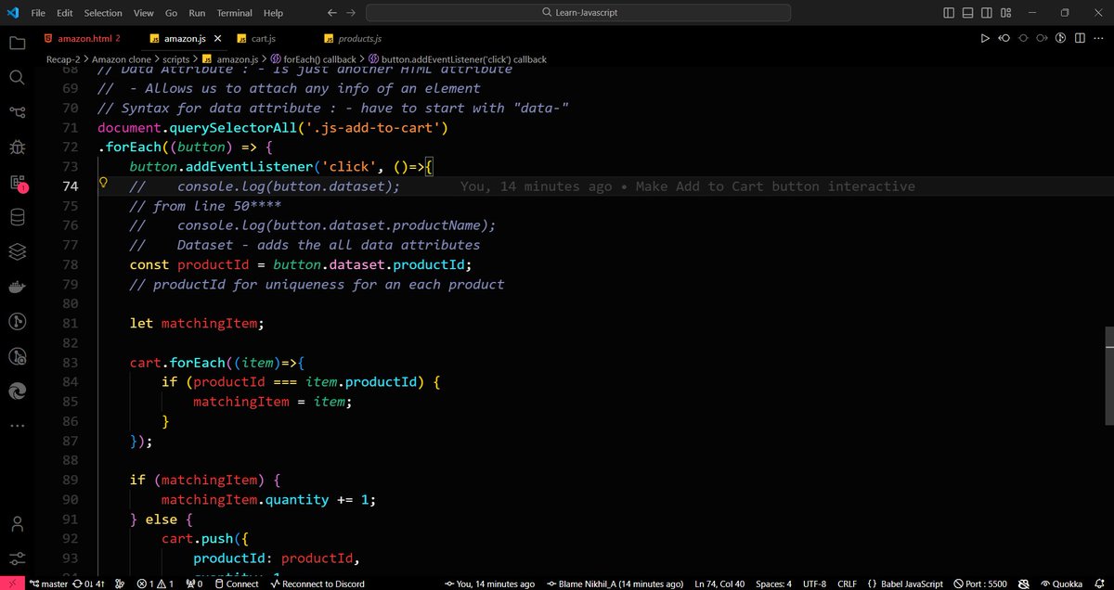
Task: Open the Help menu
Action: [x=273, y=13]
